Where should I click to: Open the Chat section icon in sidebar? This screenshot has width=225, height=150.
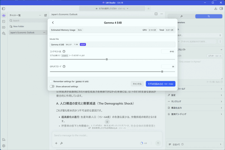click(x=4, y=15)
